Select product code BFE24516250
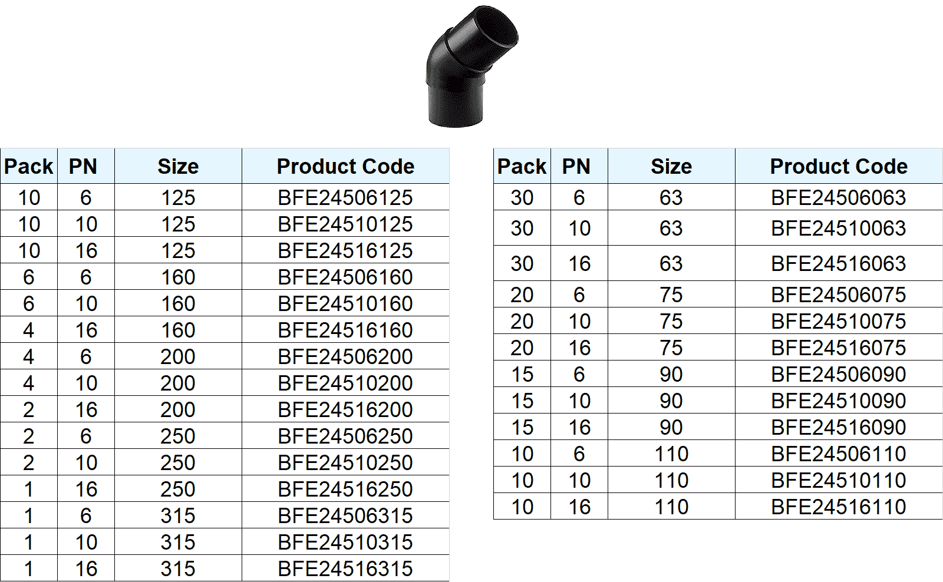The width and height of the screenshot is (943, 582). (345, 489)
